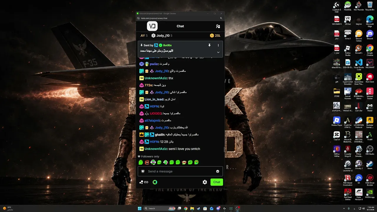Click the green Chat send button

point(217,182)
